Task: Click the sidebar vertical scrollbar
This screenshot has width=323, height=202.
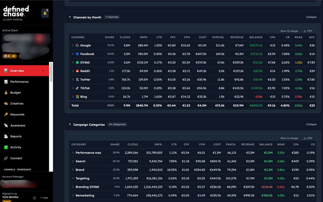Action: pyautogui.click(x=51, y=73)
